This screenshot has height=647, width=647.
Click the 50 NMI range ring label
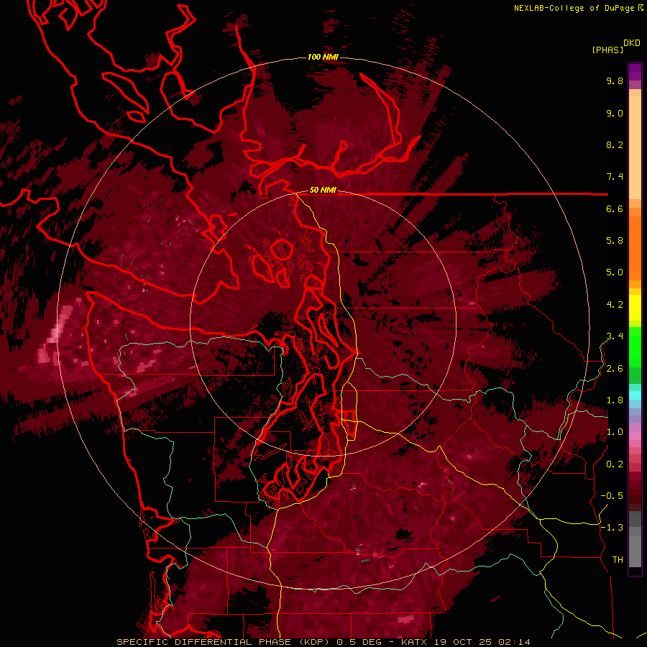(x=323, y=191)
